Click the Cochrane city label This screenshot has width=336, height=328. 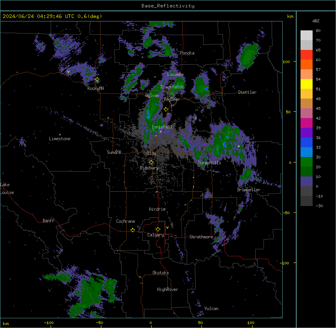tap(126, 221)
